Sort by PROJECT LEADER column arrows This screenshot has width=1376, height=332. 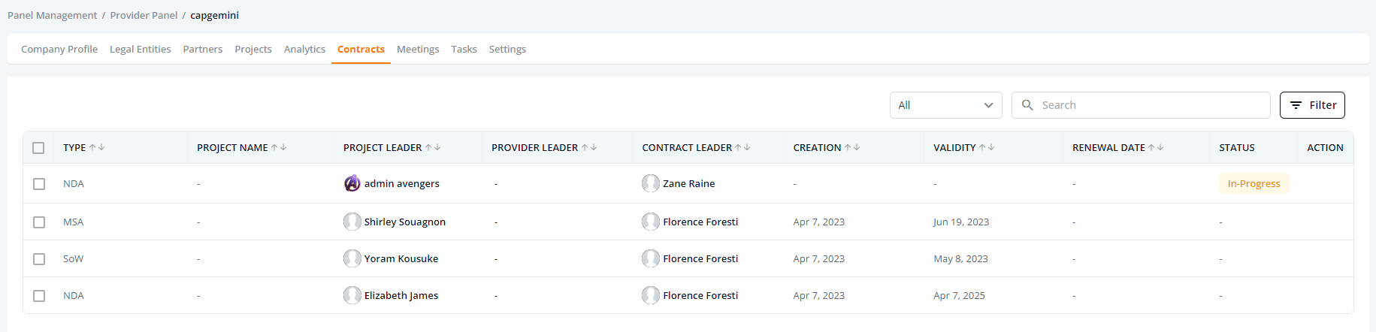pyautogui.click(x=433, y=148)
